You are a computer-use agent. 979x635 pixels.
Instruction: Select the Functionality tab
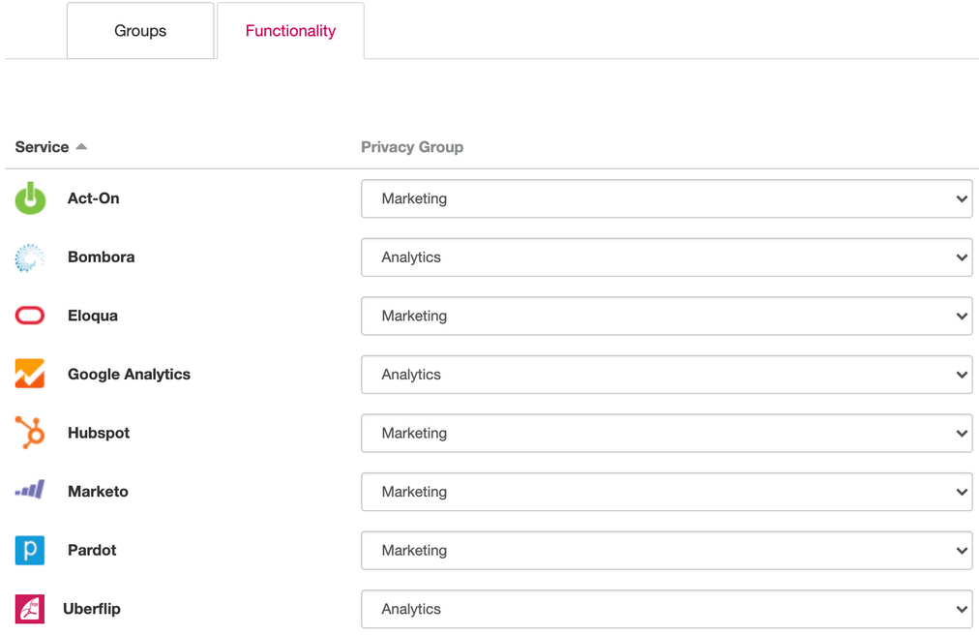coord(290,31)
